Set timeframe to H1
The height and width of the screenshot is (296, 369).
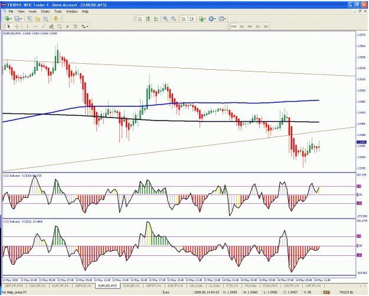click(x=241, y=27)
